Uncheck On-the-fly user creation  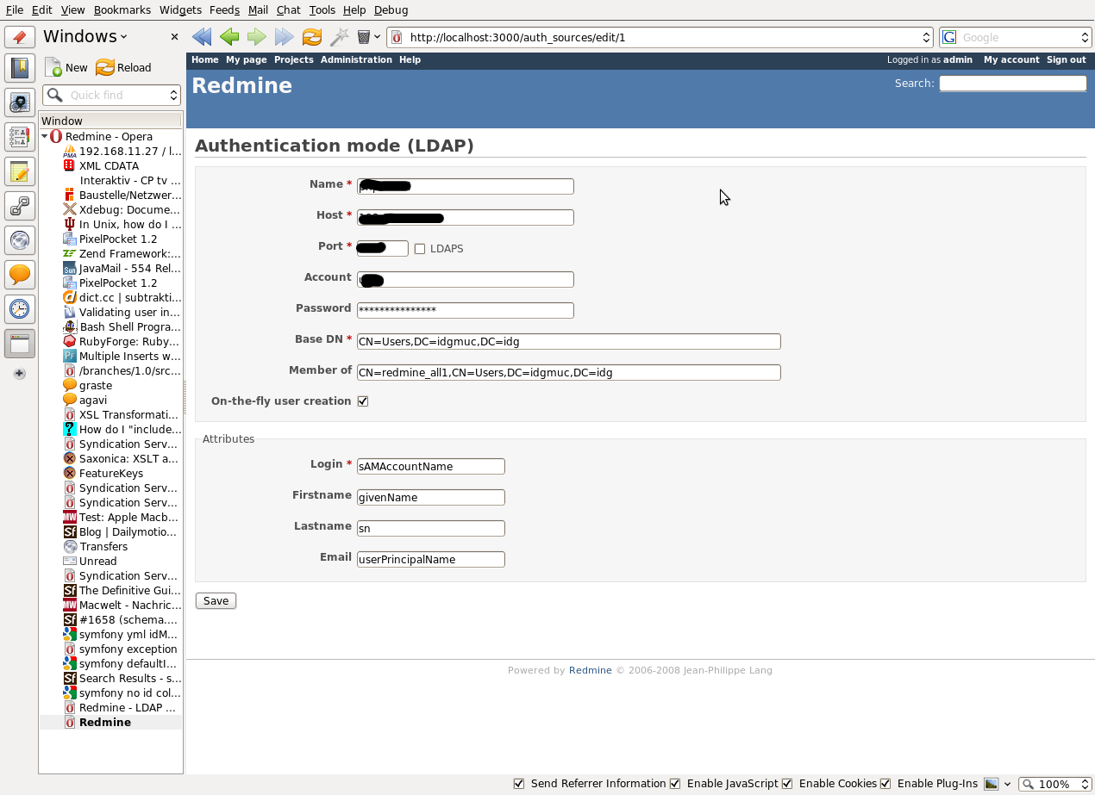(x=363, y=401)
